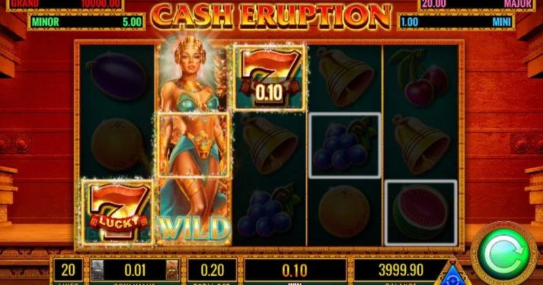
Task: Select the Lucky 7 symbol on reel one
Action: 117,212
